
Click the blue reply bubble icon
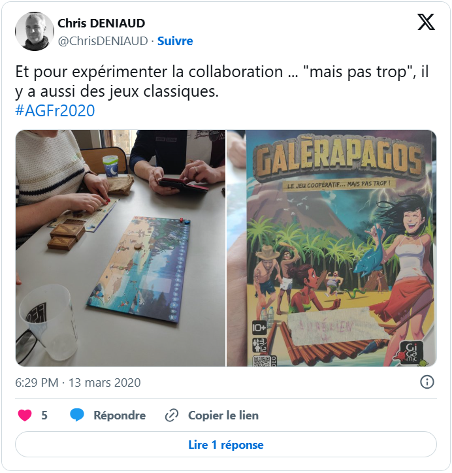77,415
